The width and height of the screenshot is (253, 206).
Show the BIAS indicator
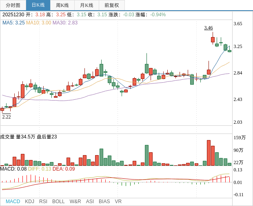click(104, 202)
